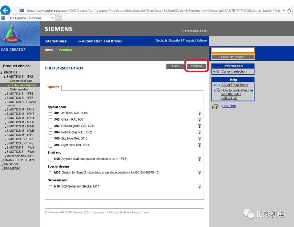This screenshot has width=294, height=227.
Task: Open the Home navigation item
Action: (49, 50)
